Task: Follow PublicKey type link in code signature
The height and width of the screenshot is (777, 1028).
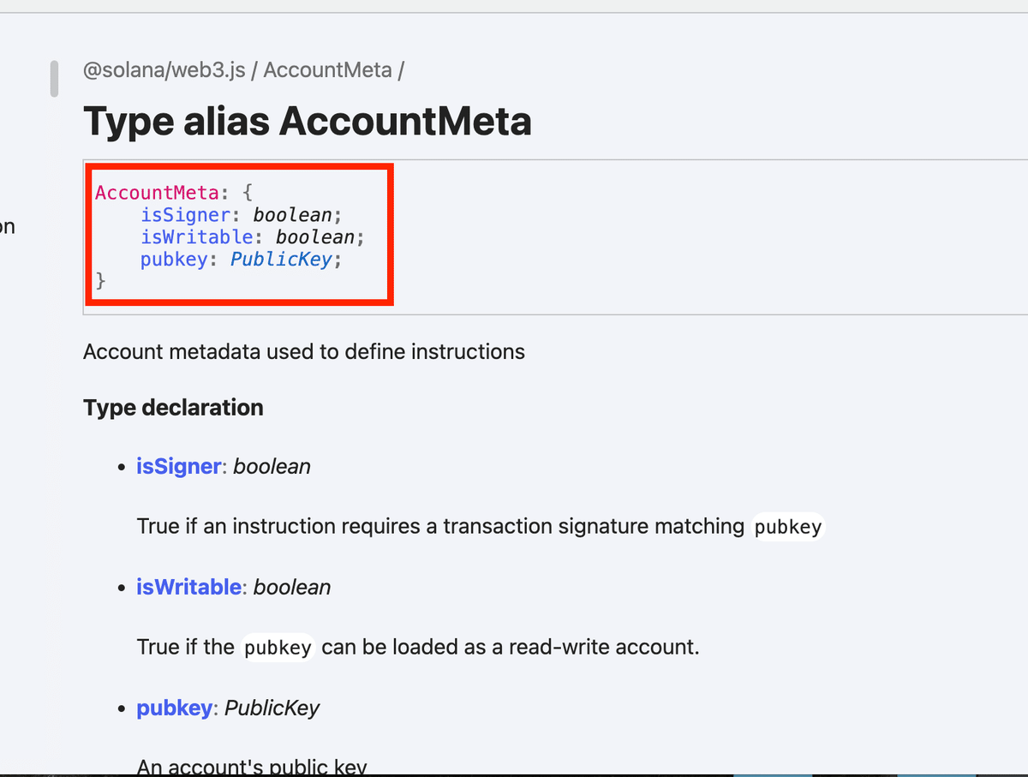Action: 281,260
